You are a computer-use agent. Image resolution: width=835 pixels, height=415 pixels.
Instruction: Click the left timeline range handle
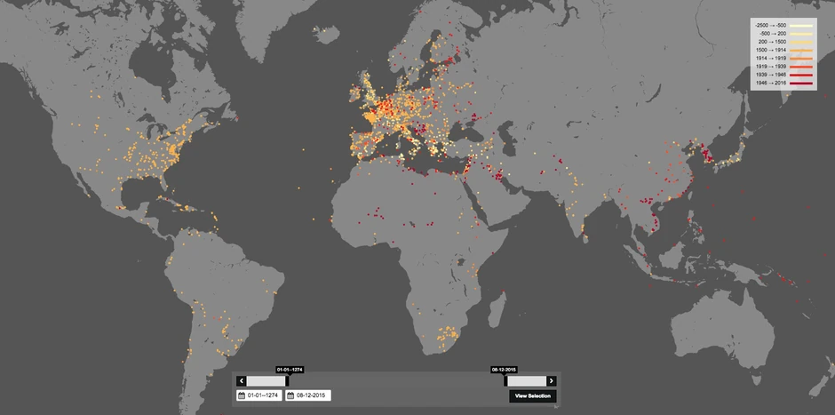coord(287,381)
